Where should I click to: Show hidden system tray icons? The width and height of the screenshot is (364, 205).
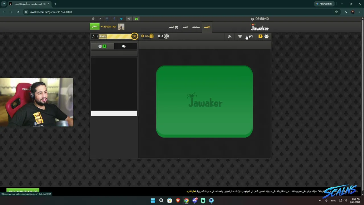coord(320,200)
